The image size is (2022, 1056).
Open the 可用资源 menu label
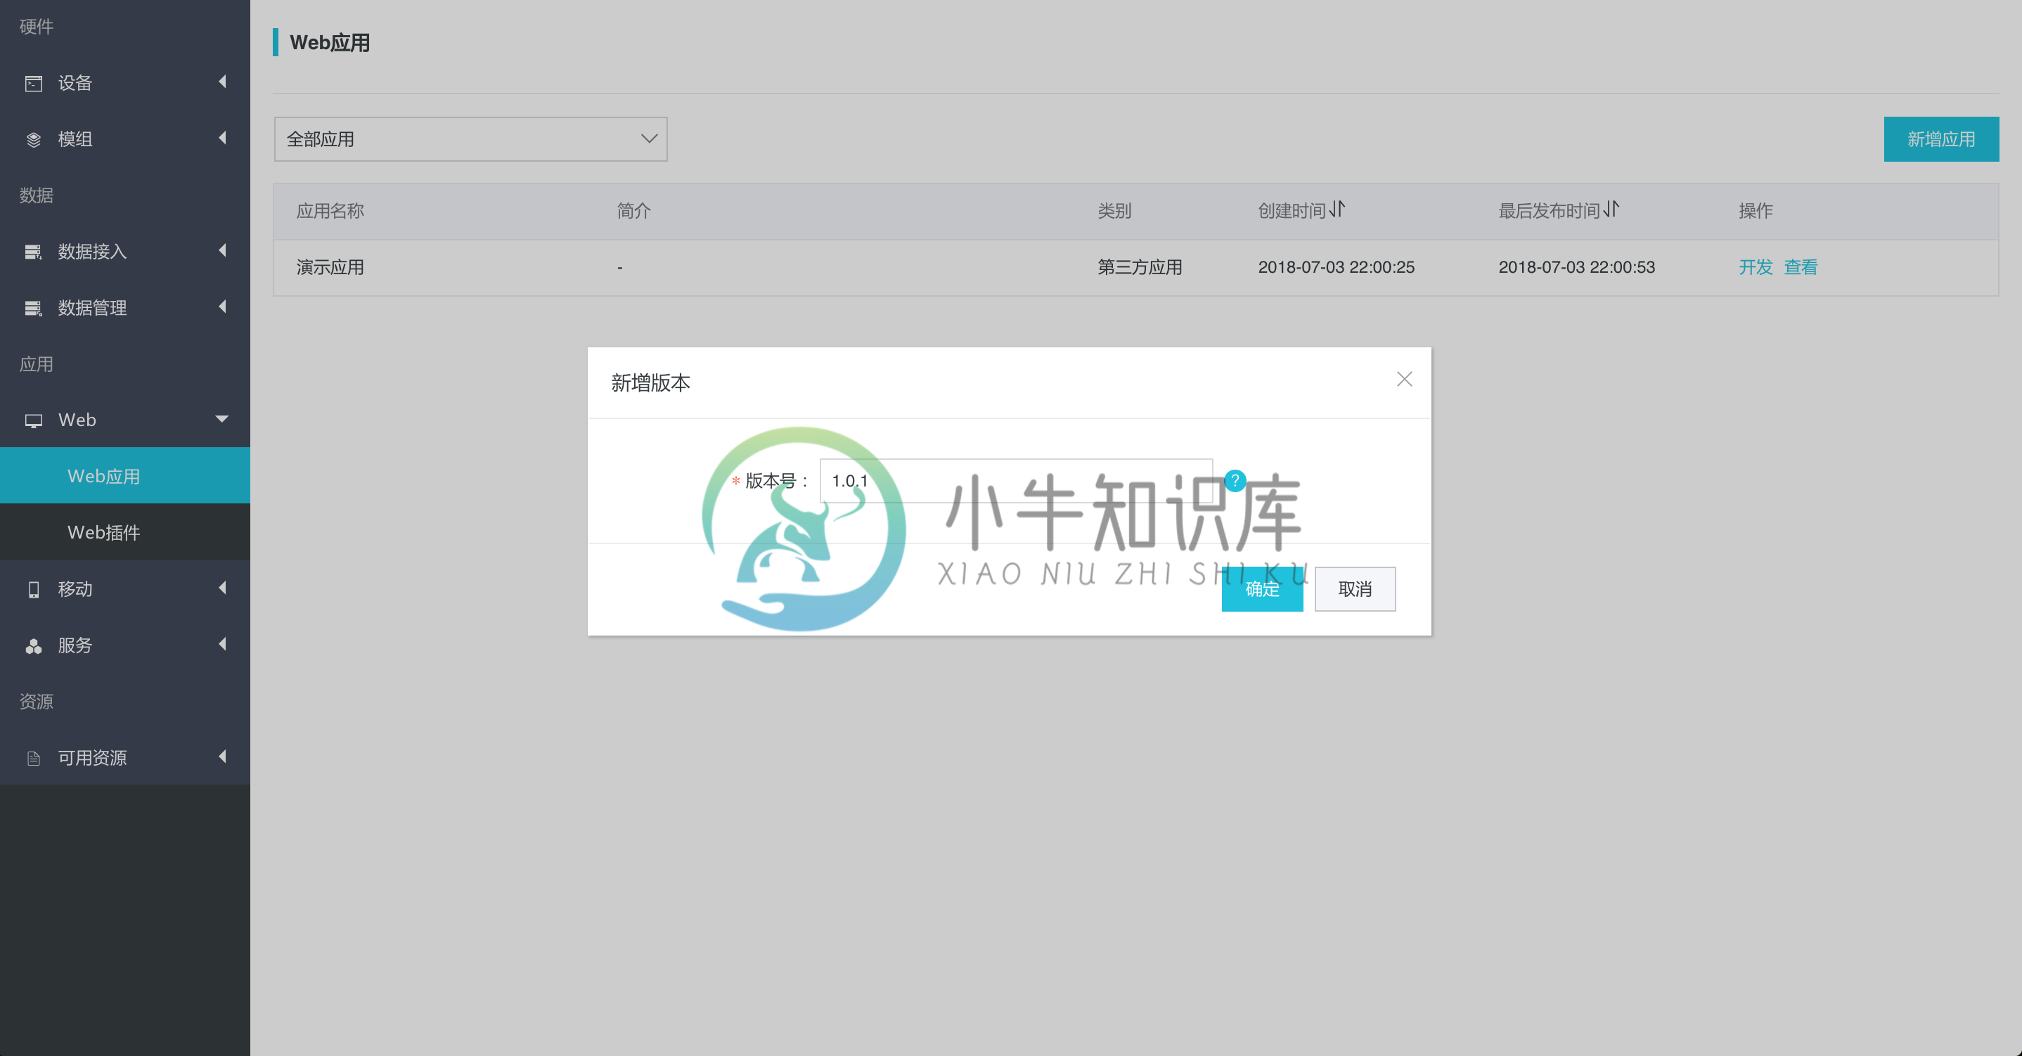(x=93, y=759)
